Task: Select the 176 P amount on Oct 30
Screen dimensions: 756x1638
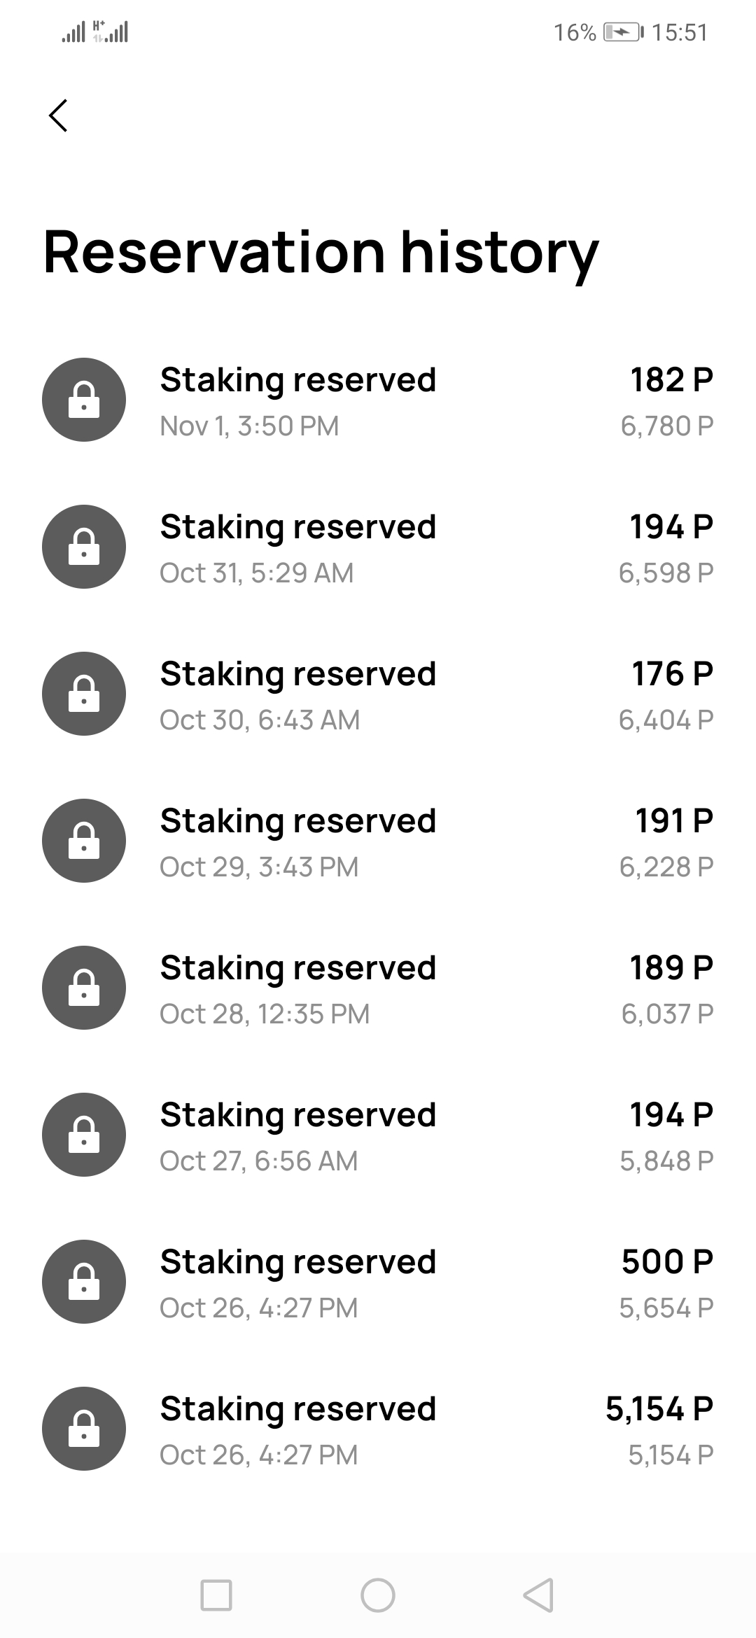Action: pos(672,674)
